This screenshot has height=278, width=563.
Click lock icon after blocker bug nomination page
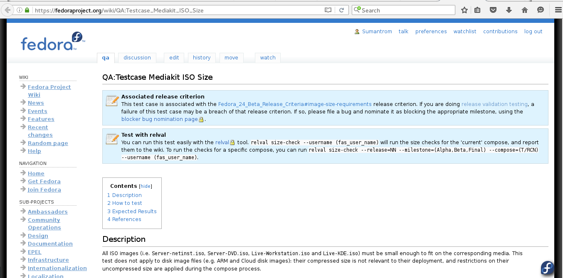point(201,119)
